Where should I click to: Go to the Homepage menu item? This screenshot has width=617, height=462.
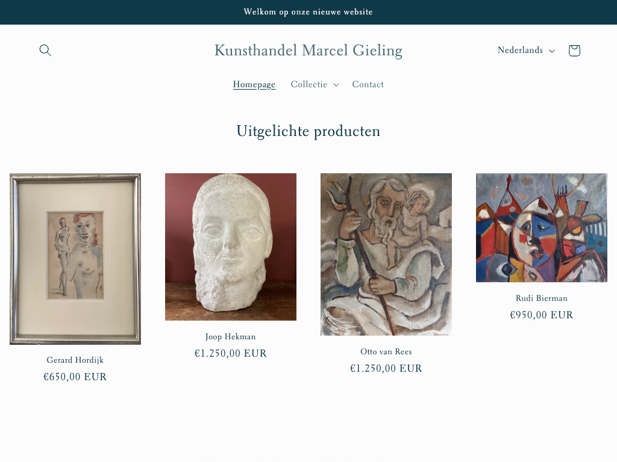(x=254, y=84)
